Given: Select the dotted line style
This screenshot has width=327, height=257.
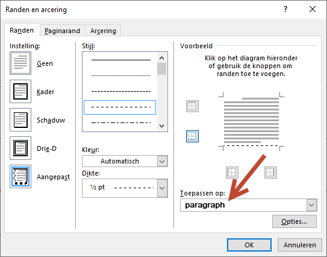Looking at the screenshot, I should tap(121, 75).
